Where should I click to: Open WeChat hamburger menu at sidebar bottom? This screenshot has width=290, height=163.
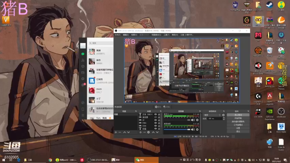83,115
